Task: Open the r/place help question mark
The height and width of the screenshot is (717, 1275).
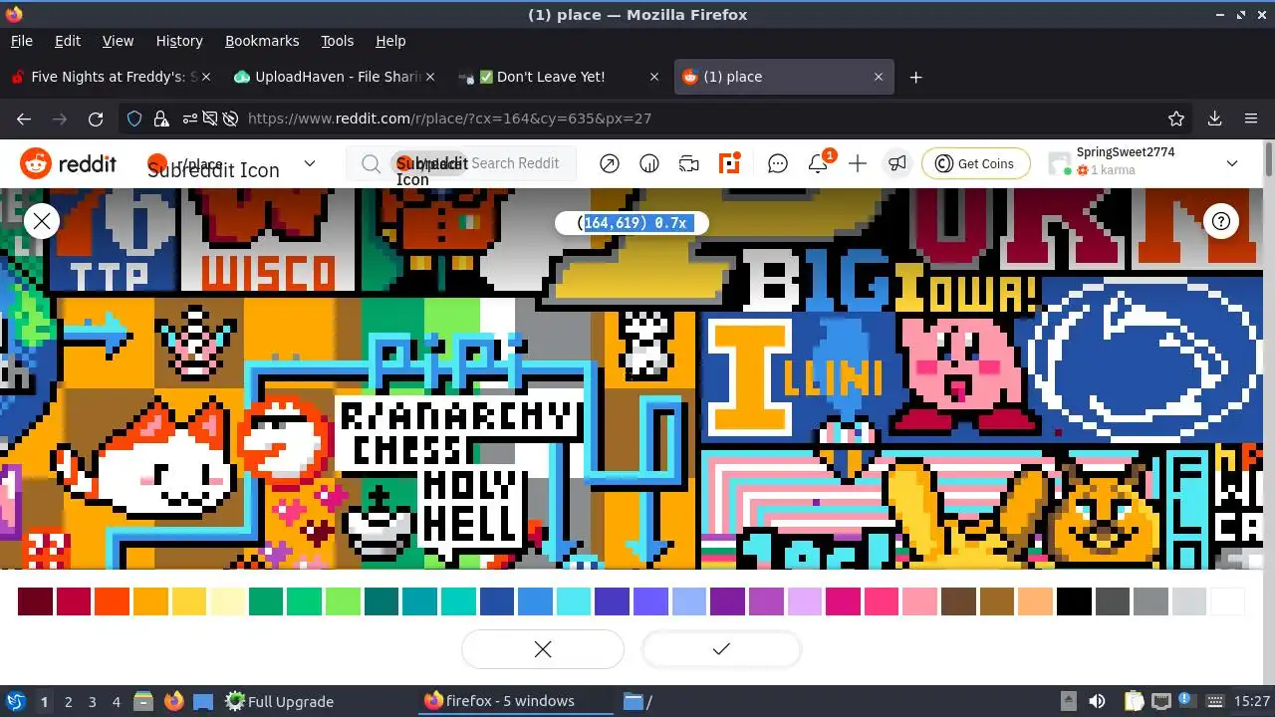Action: point(1221,221)
